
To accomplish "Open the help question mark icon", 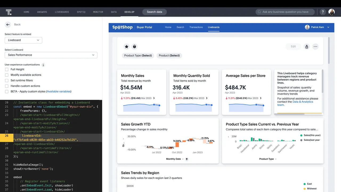I will coord(323,12).
